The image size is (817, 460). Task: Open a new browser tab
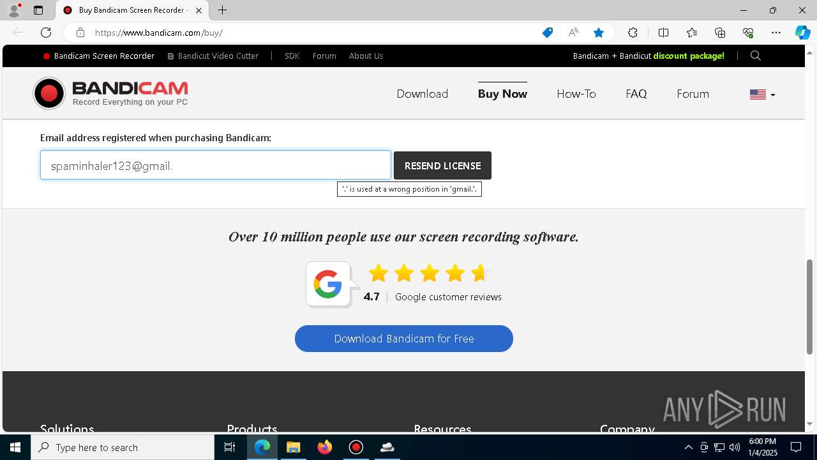(x=222, y=10)
